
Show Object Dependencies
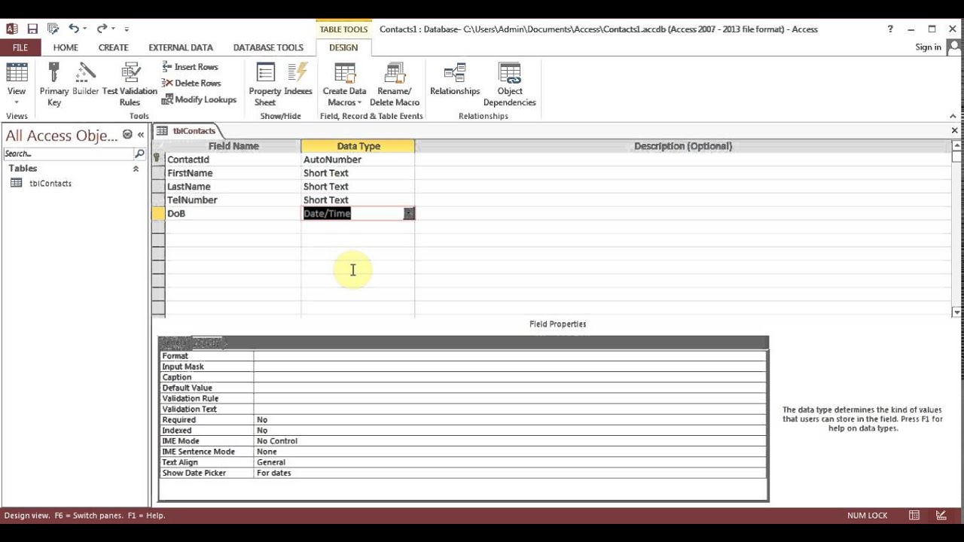[510, 84]
